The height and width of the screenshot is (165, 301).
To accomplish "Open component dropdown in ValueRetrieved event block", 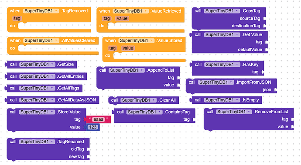I will 131,11.
